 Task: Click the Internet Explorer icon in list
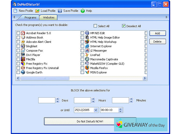click(x=87, y=46)
